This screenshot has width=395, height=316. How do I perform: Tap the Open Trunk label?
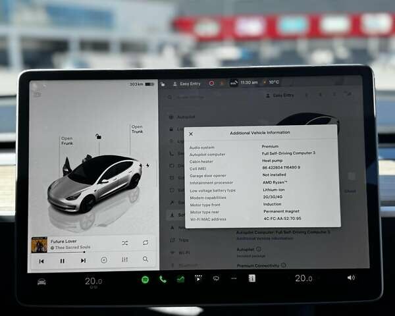pos(138,129)
